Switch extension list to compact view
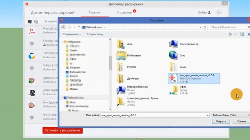The image size is (250, 140). pos(36,22)
